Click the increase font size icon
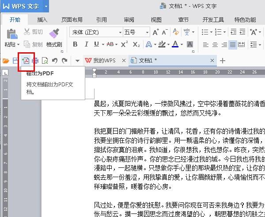This screenshot has width=265, height=217. pos(156,32)
